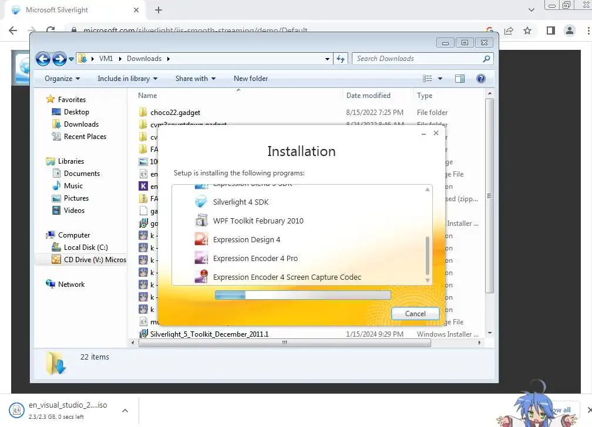The height and width of the screenshot is (427, 592).
Task: Bookmark this page with the star icon
Action: coord(527,30)
